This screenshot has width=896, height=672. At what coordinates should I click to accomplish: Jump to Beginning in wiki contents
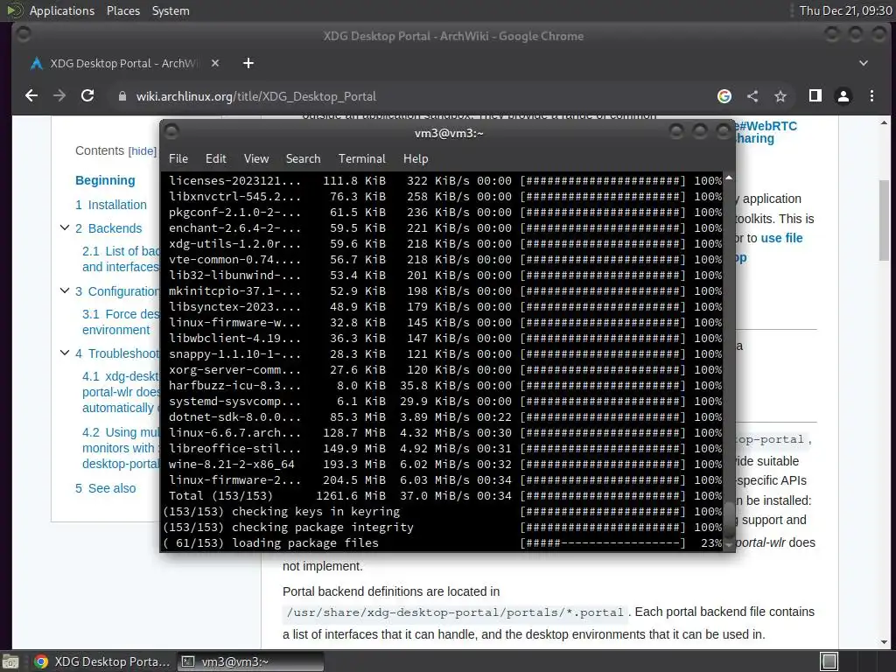pos(105,180)
